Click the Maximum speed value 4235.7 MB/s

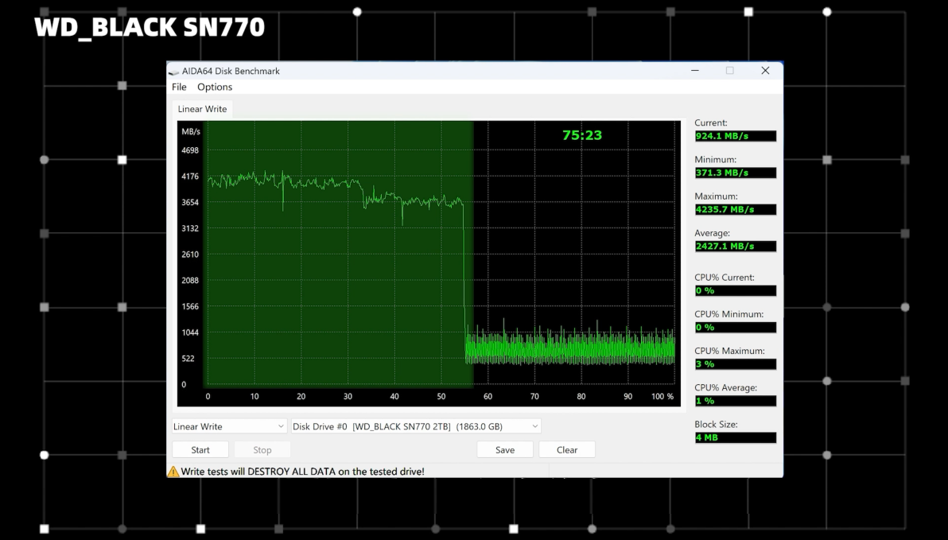(734, 209)
